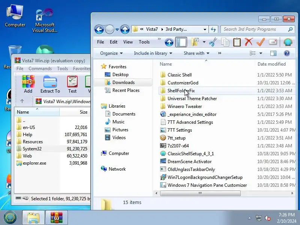Toggle the preview pane button
The image size is (300, 225).
(x=273, y=53)
